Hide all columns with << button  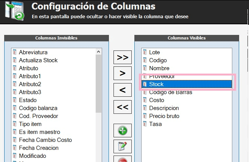click(x=123, y=107)
